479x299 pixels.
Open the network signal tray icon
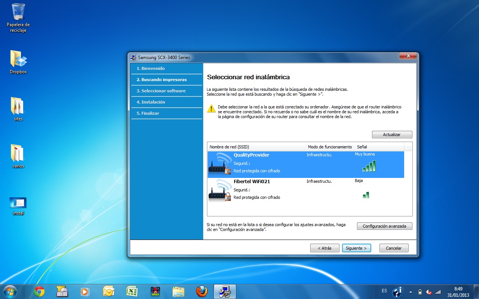coord(438,292)
